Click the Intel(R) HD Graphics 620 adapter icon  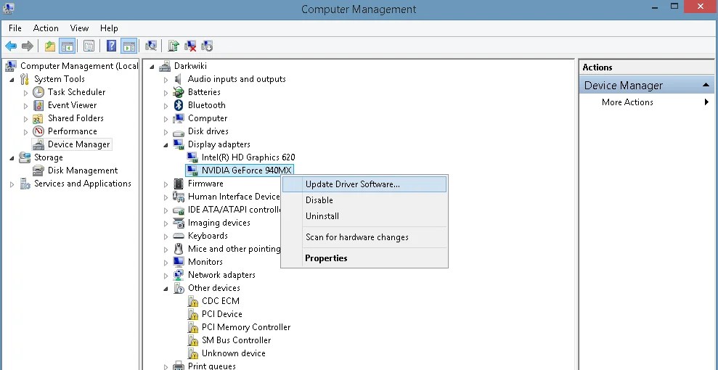[x=192, y=157]
